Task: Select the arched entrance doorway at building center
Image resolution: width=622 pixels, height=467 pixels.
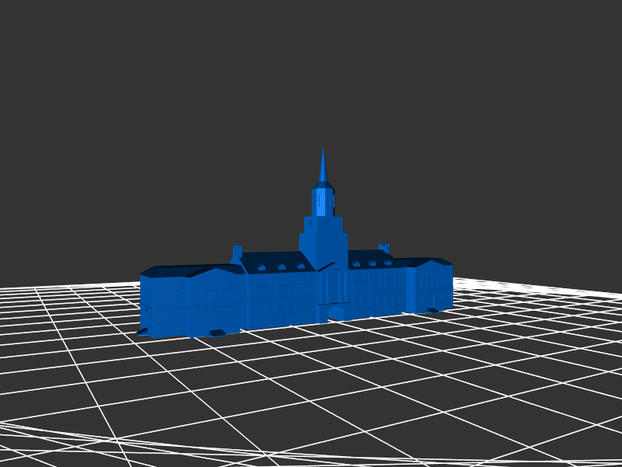Action: click(x=336, y=313)
